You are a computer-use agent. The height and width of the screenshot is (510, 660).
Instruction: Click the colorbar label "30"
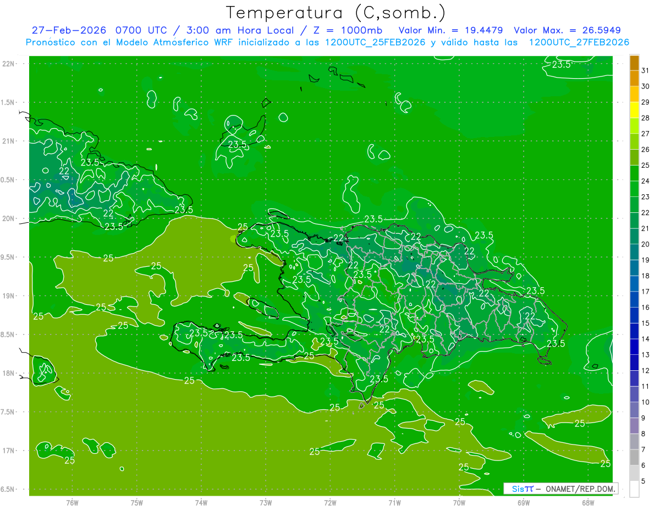pos(646,86)
